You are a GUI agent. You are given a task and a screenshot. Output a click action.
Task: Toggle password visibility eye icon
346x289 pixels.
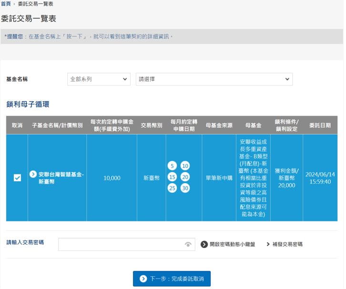pyautogui.click(x=188, y=245)
